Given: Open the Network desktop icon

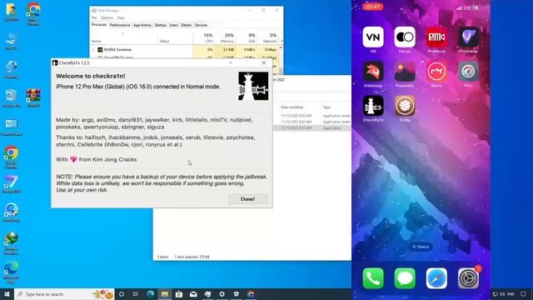Looking at the screenshot, I should tap(11, 69).
